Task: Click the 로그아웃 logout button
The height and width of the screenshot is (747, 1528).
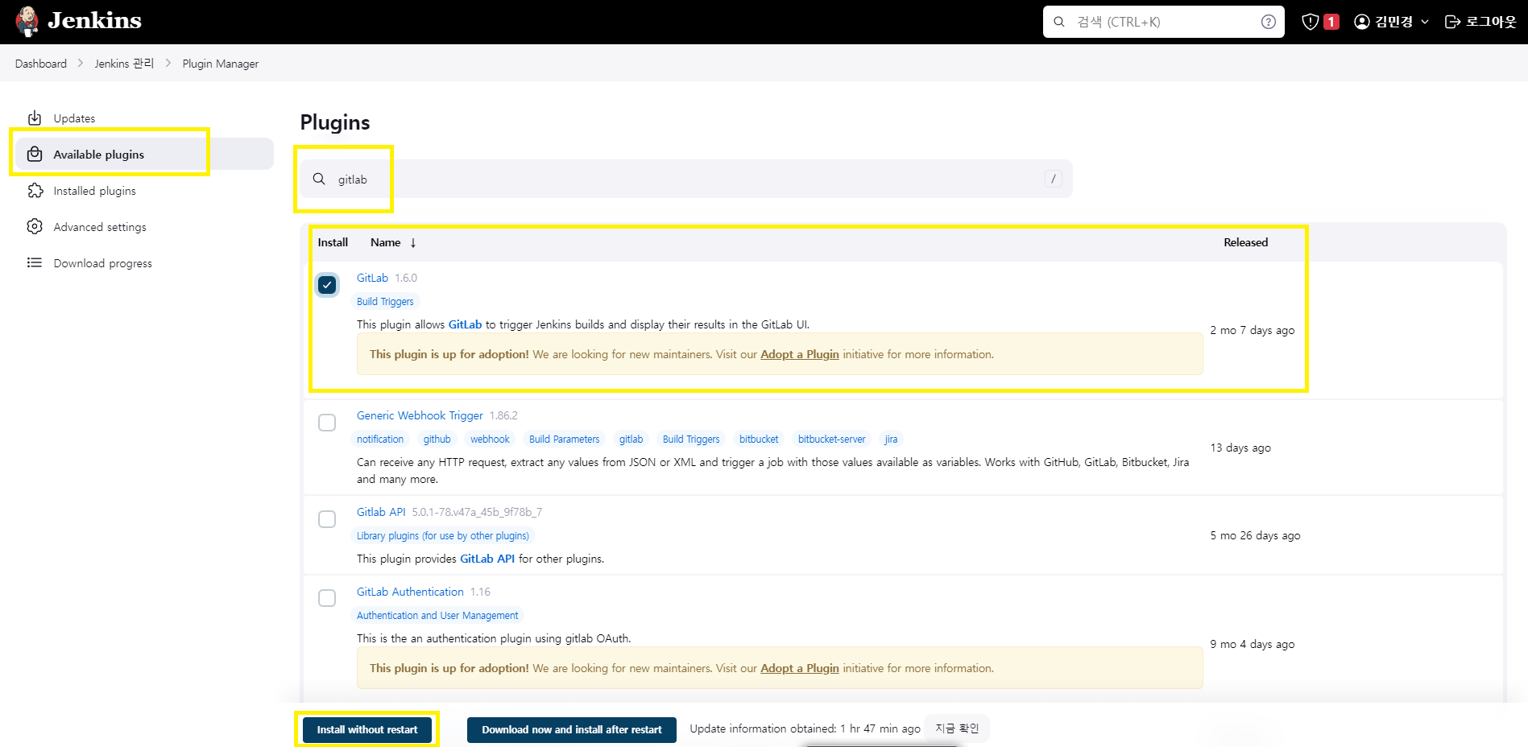Action: click(x=1480, y=22)
